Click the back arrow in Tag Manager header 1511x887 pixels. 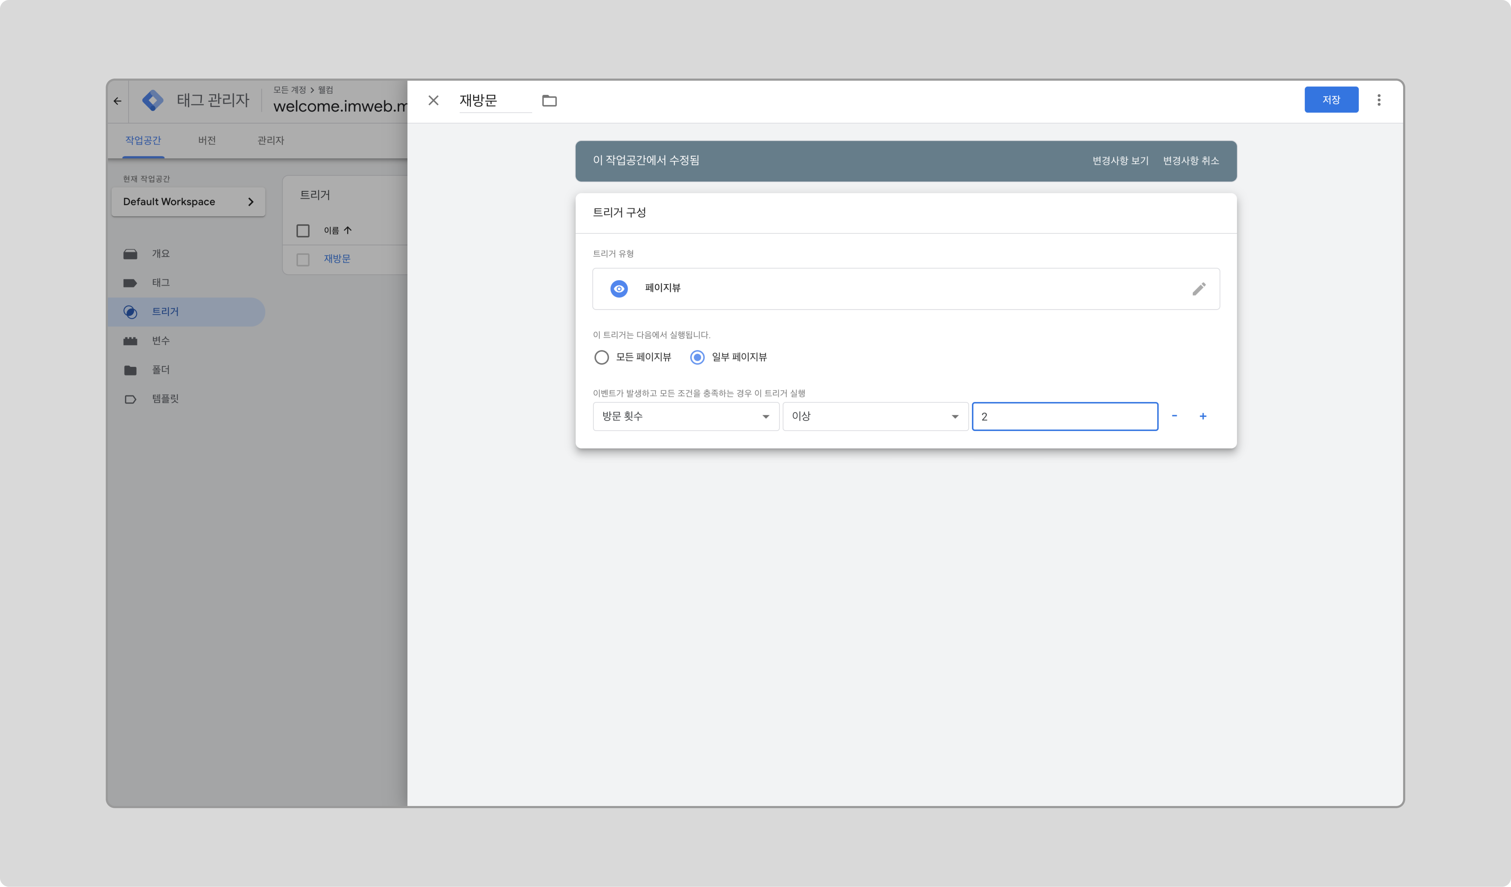pos(118,101)
